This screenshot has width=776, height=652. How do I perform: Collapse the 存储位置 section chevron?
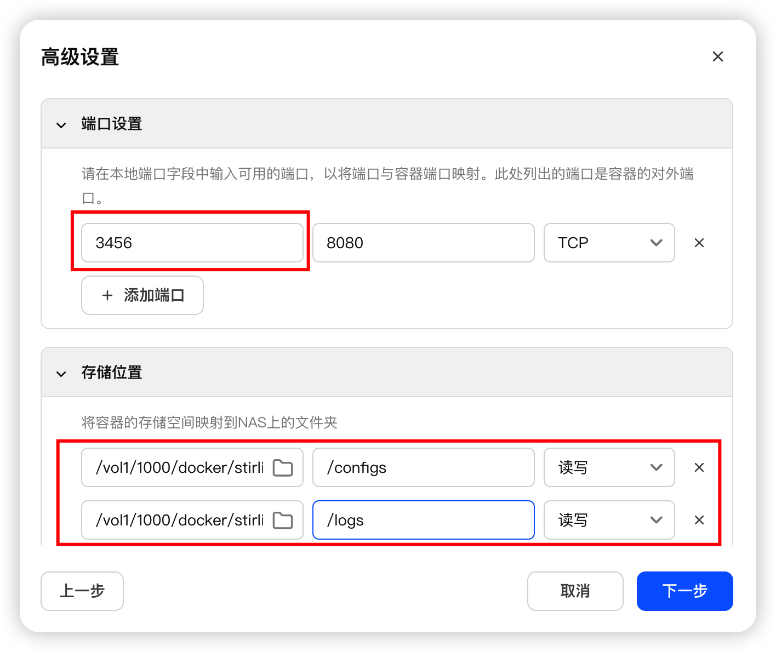pyautogui.click(x=61, y=374)
